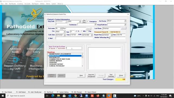Open Microsoft Store from the taskbar
Screen dimensions: 174x98
point(64,96)
